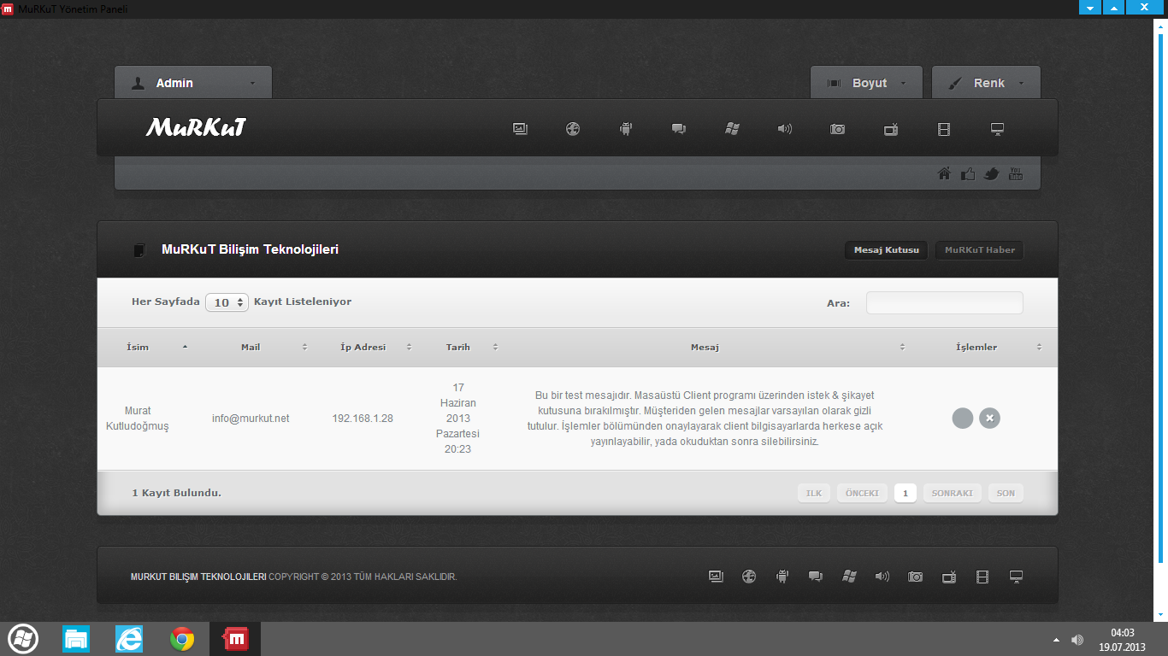Select page 1 in pagination
1168x656 pixels.
click(x=905, y=493)
